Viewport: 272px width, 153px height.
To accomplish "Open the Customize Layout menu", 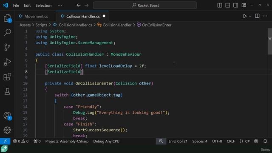I will click(x=244, y=5).
